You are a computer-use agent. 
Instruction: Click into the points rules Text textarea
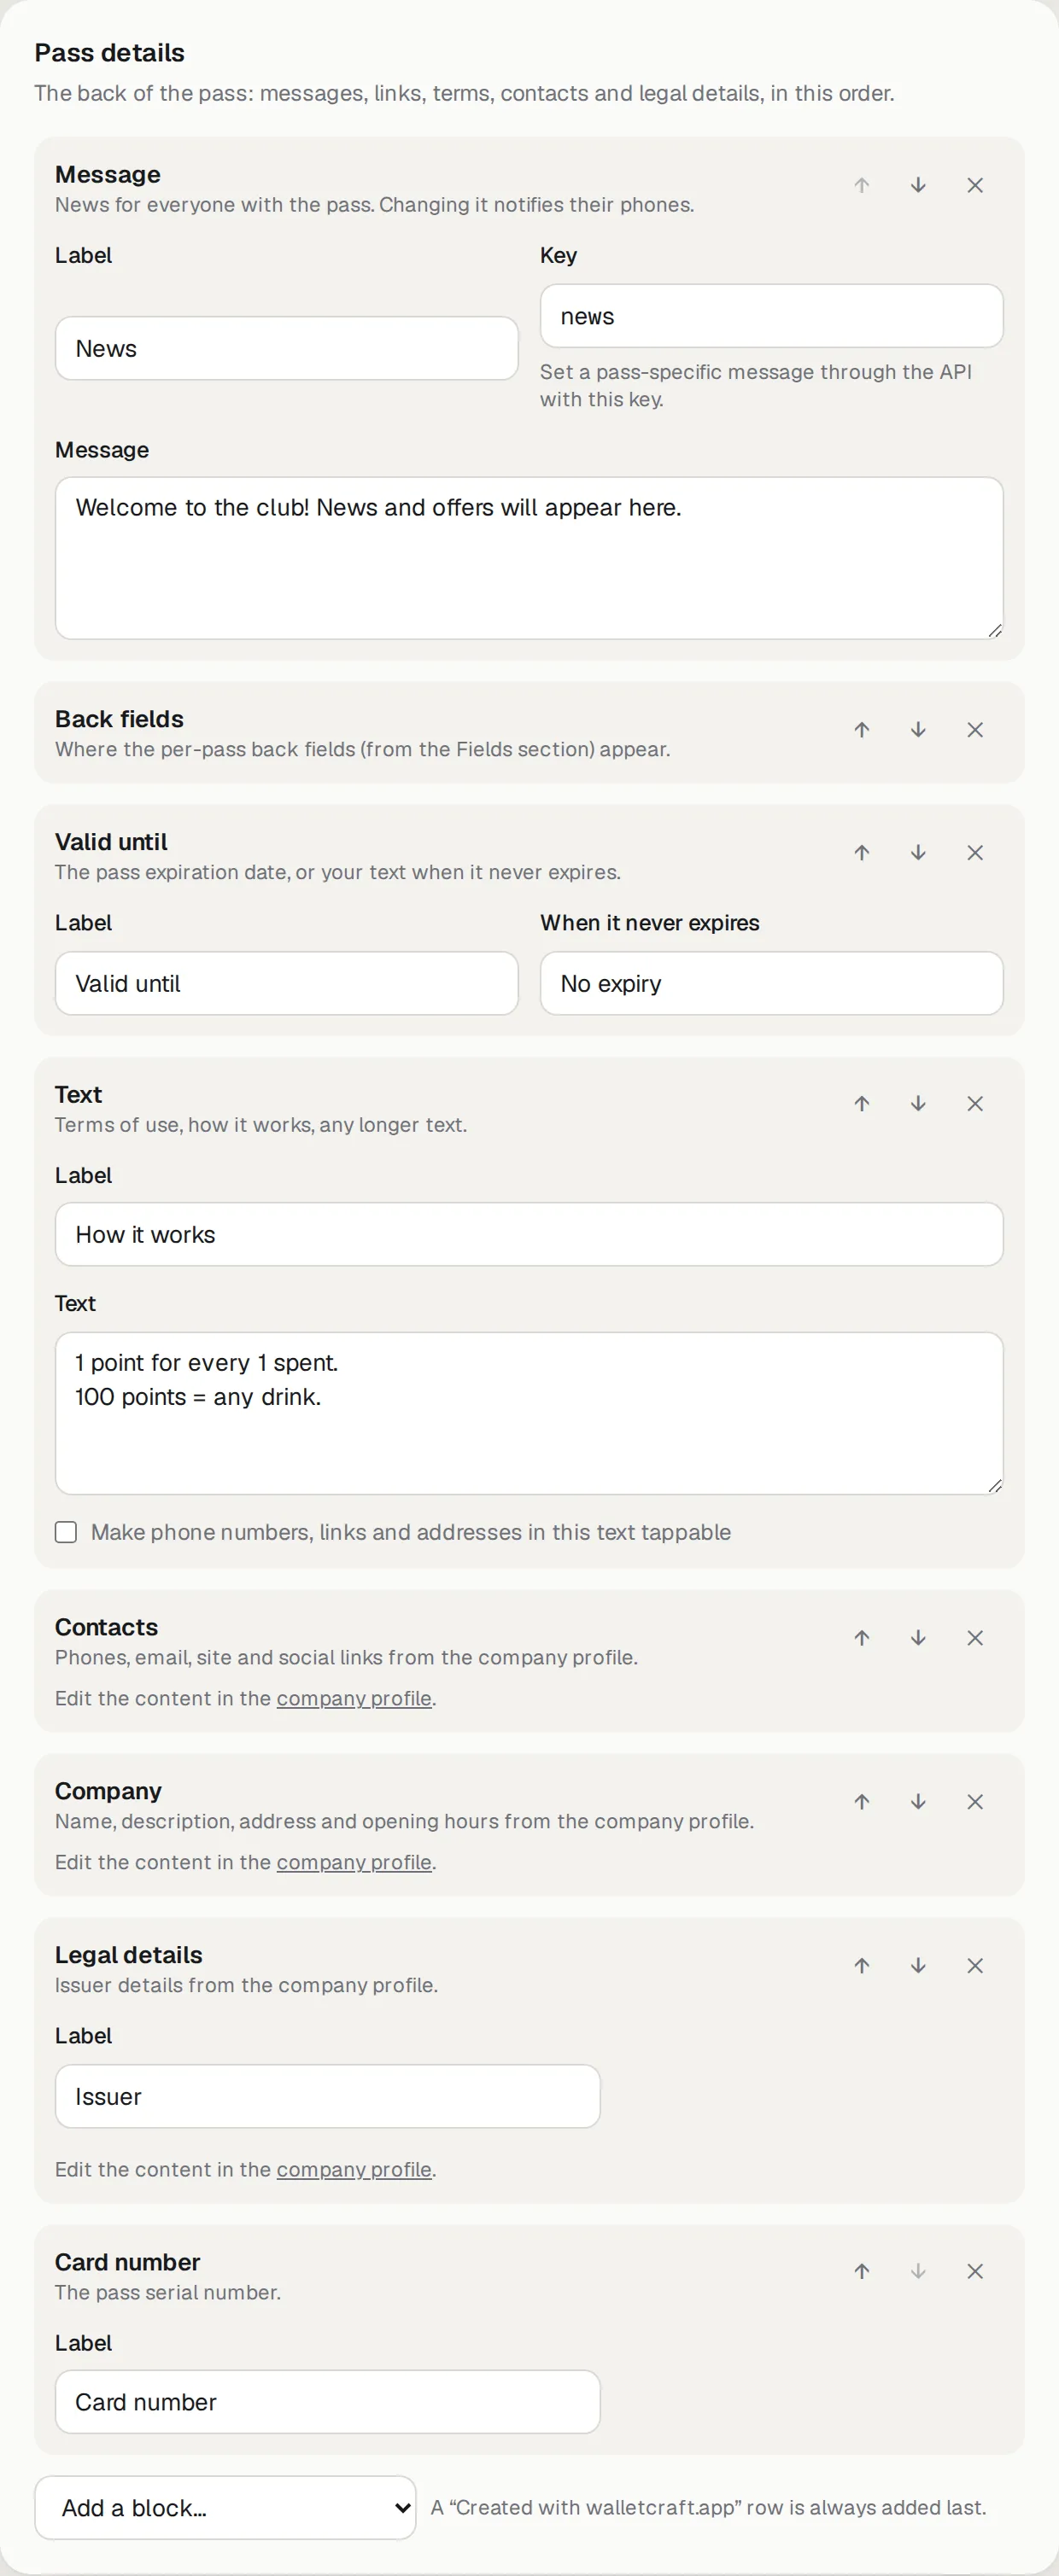[529, 1414]
